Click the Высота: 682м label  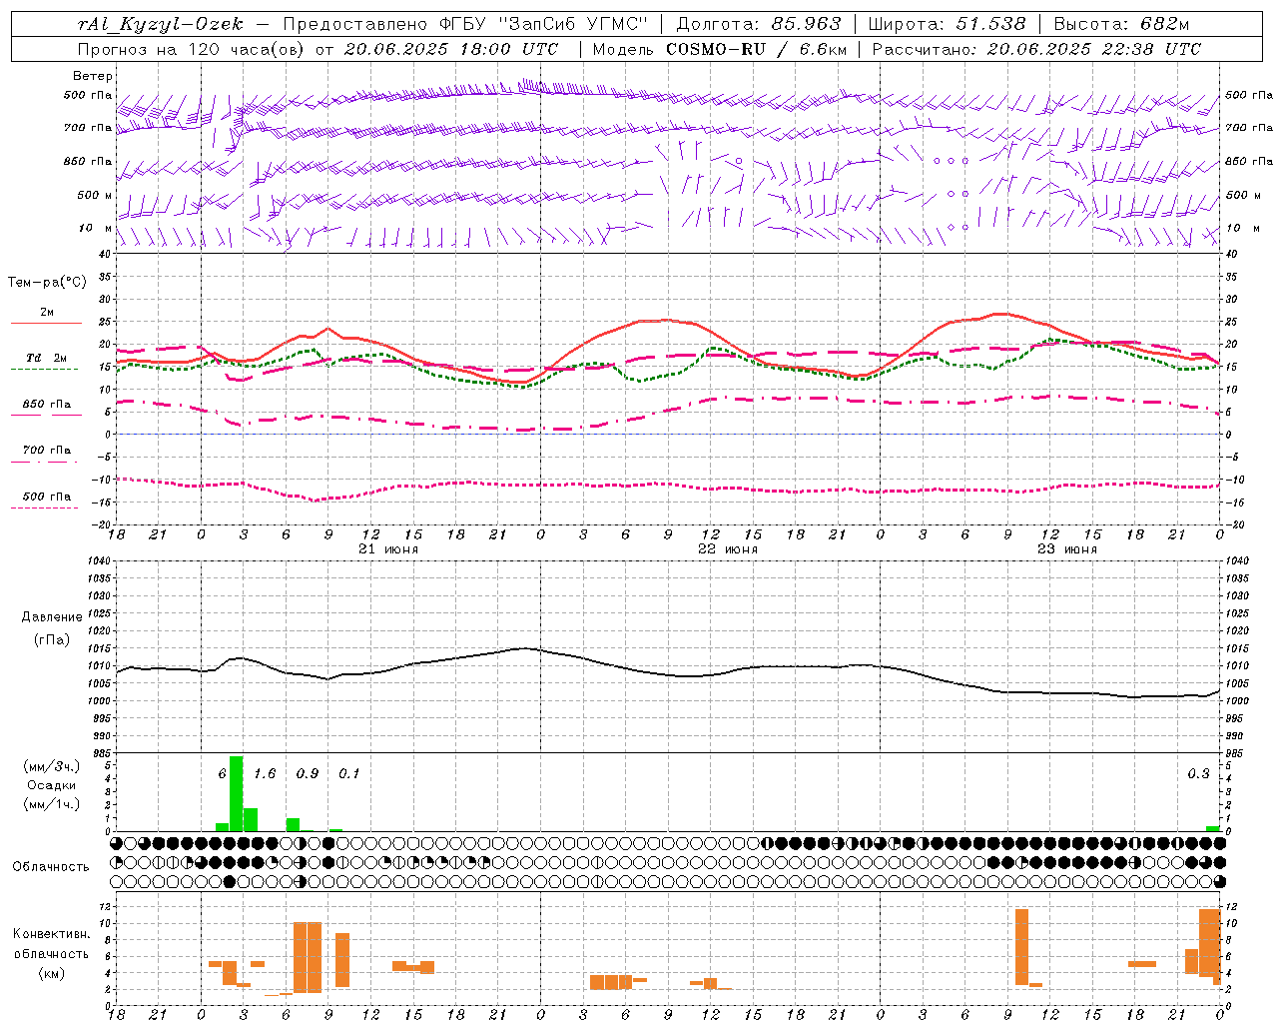[1122, 25]
